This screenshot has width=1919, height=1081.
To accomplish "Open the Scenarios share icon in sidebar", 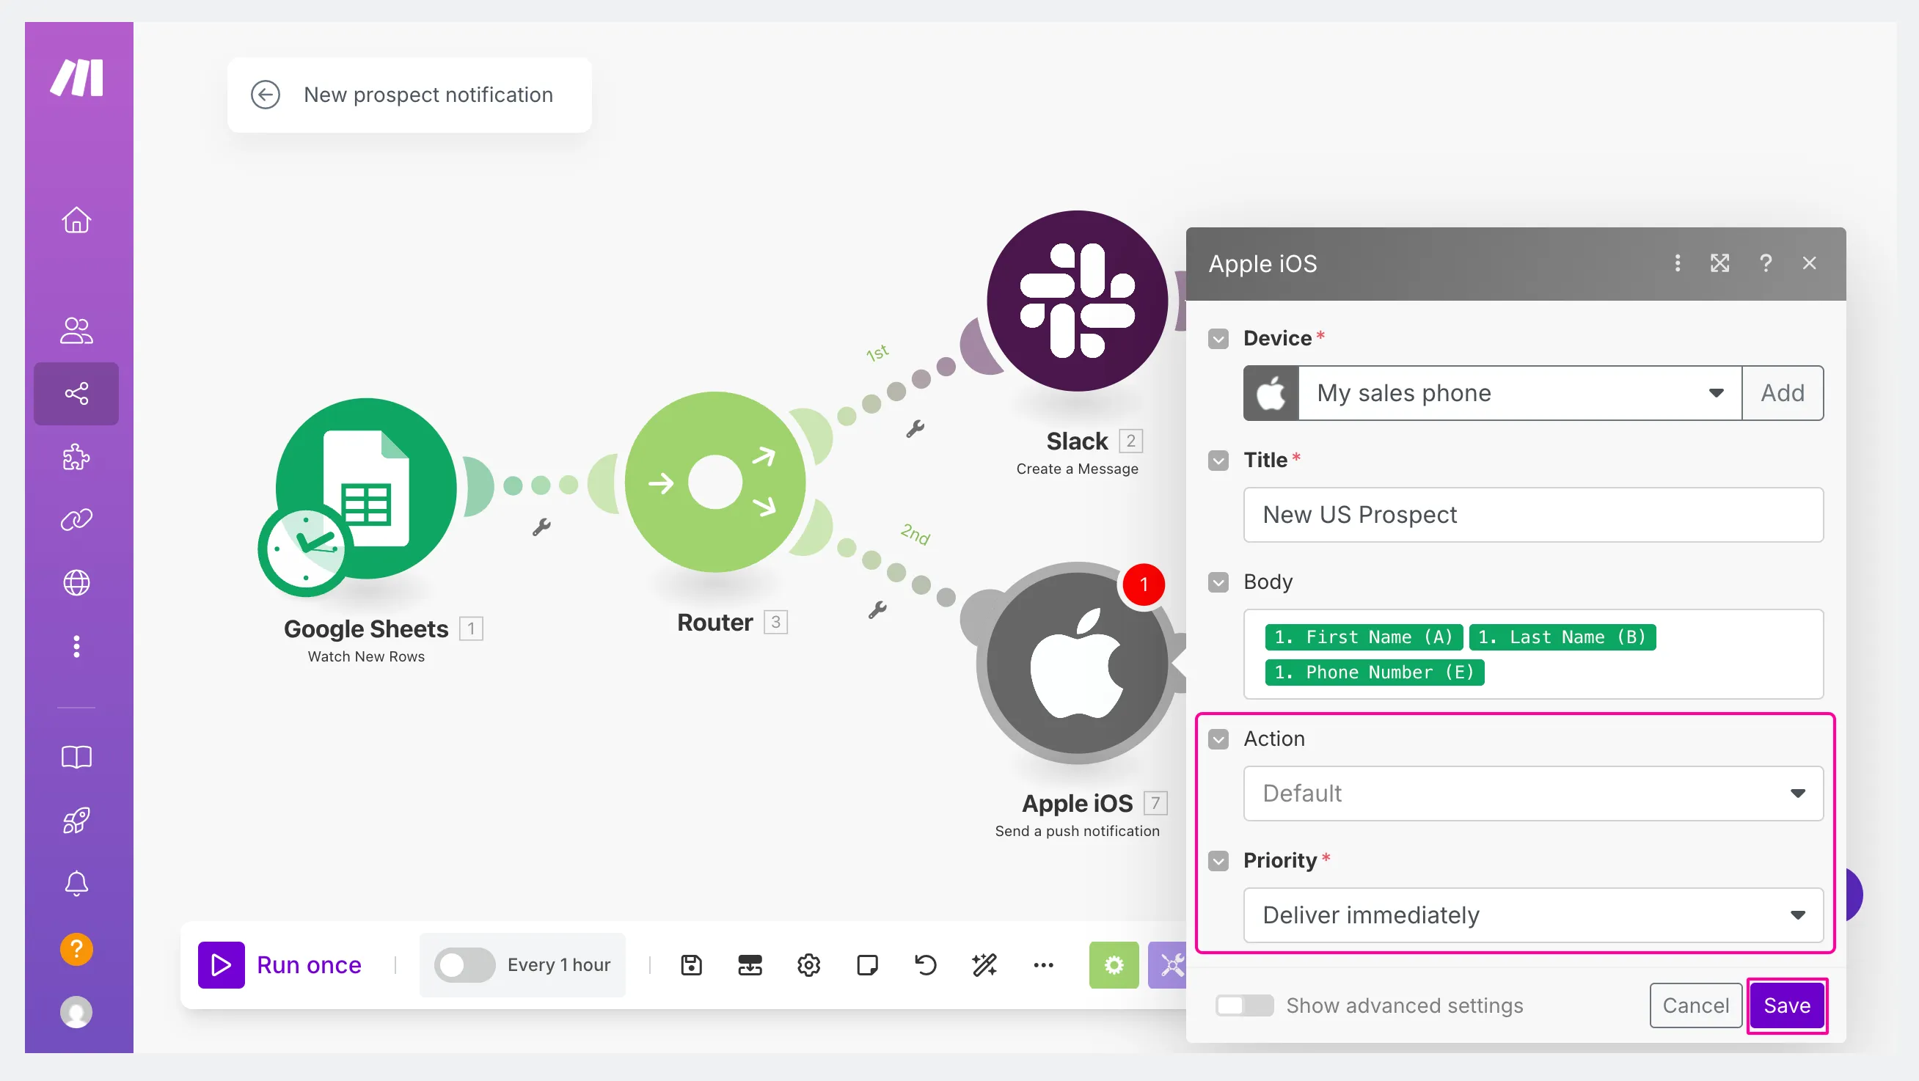I will coord(76,393).
